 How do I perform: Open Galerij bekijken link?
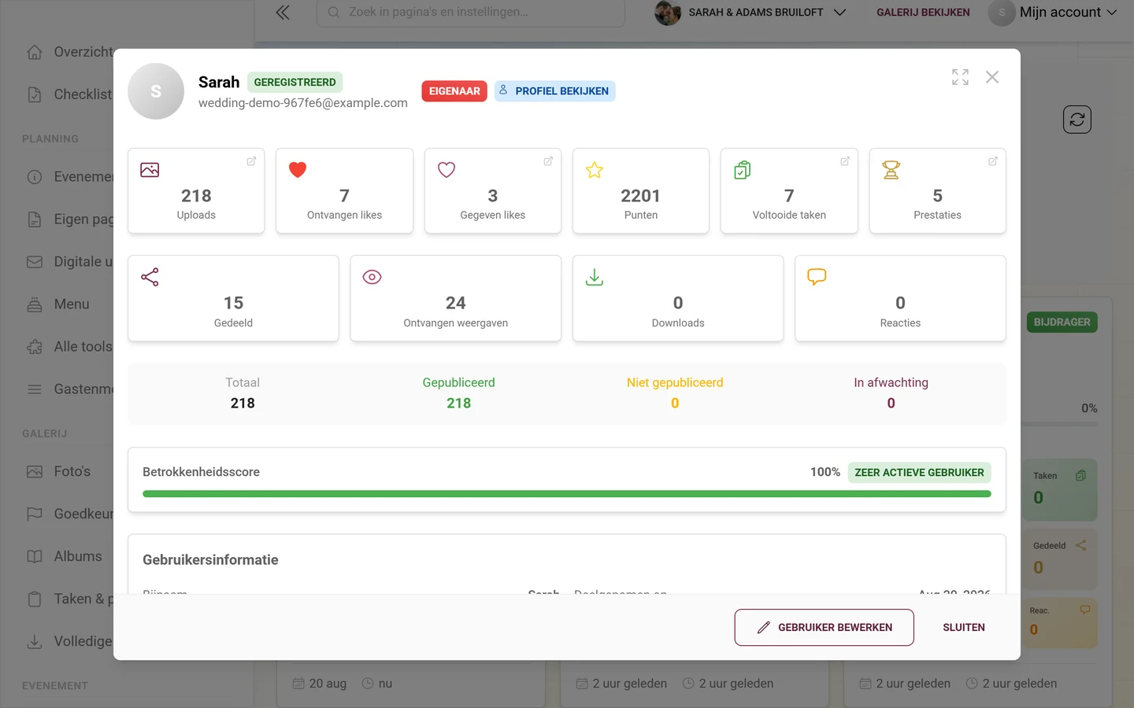[x=923, y=13]
